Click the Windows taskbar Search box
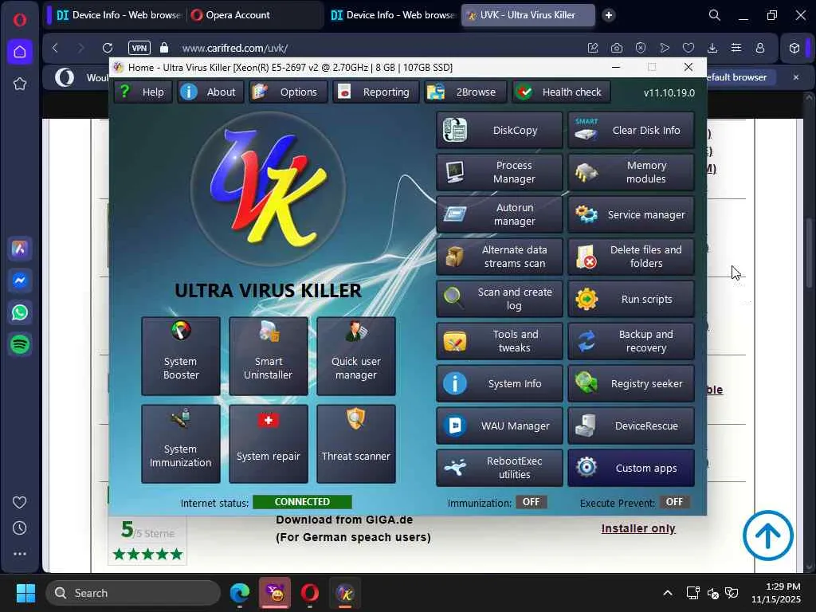The width and height of the screenshot is (816, 612). coord(133,593)
